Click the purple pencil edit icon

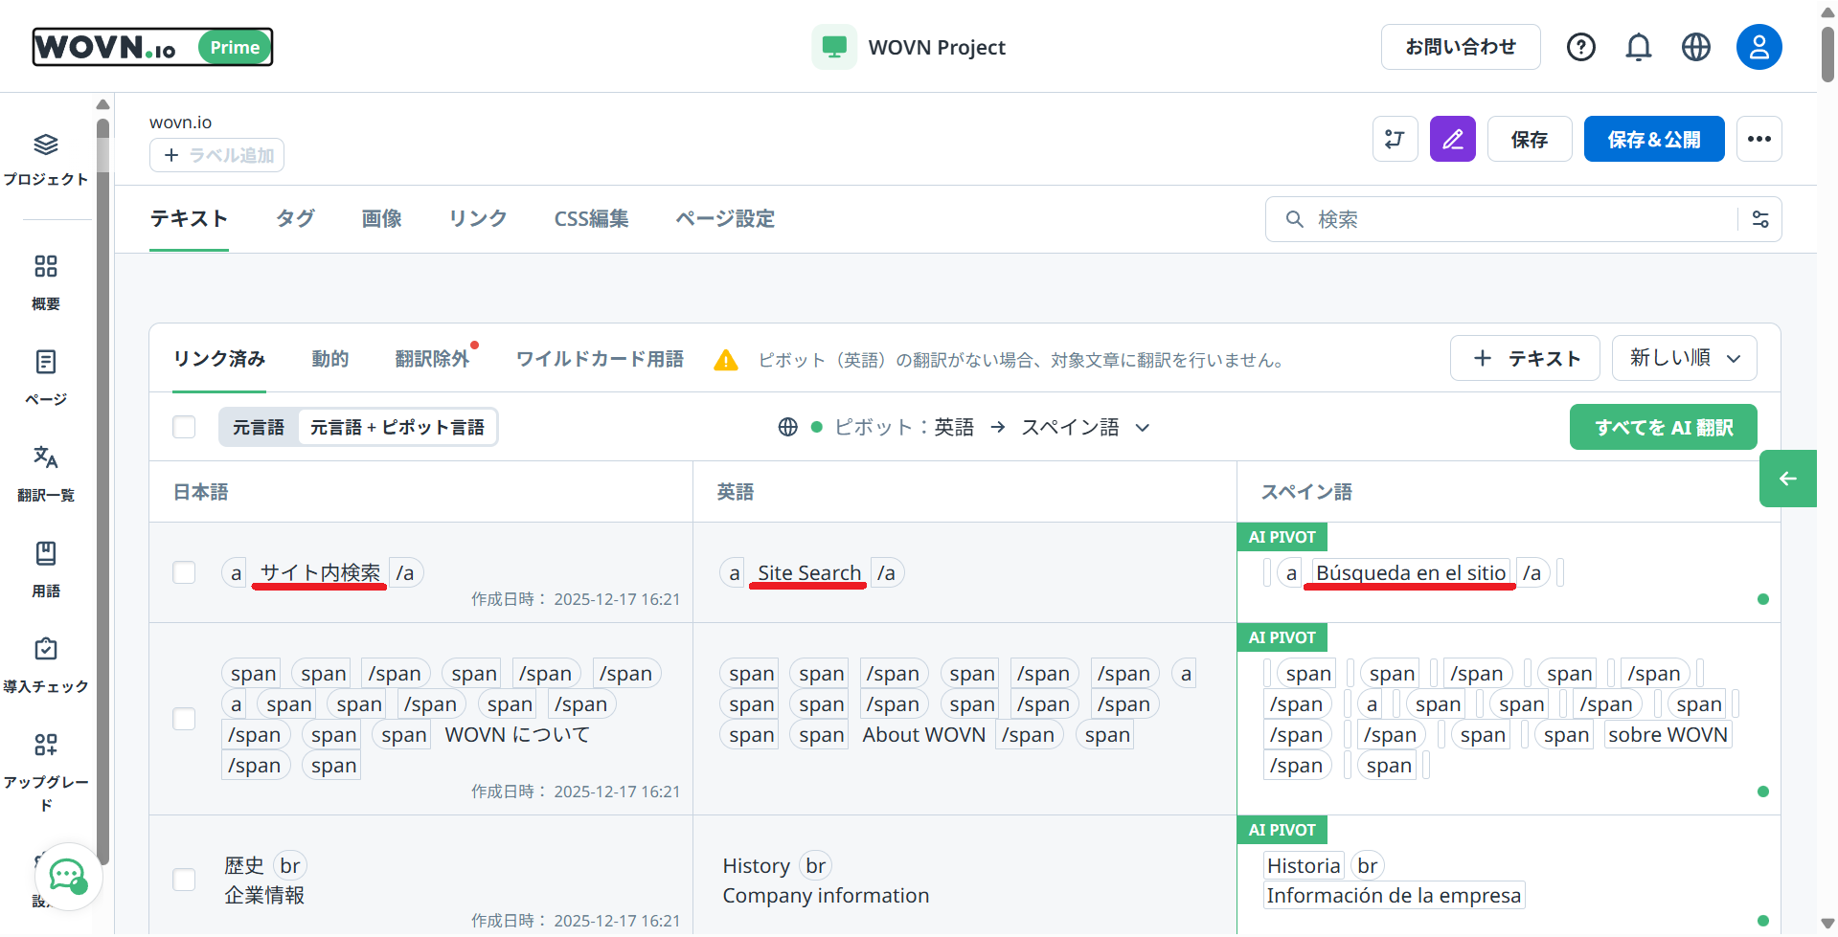click(1452, 140)
